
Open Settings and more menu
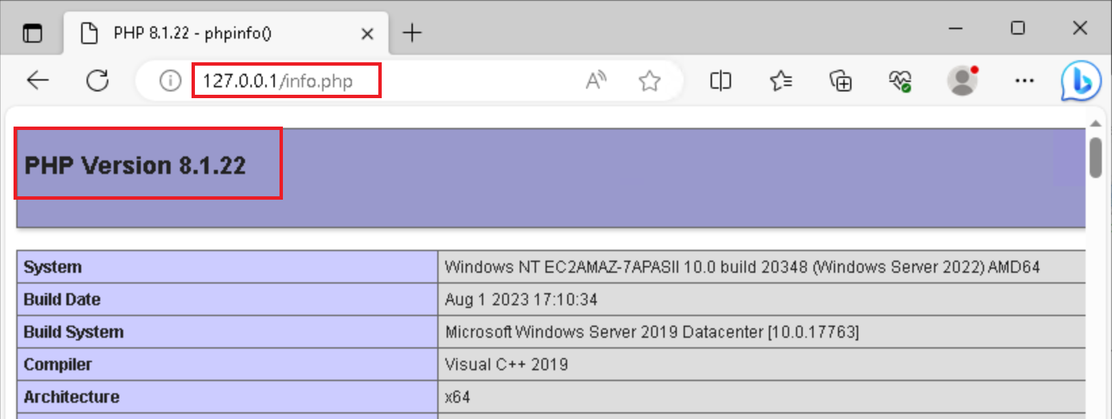click(1024, 81)
